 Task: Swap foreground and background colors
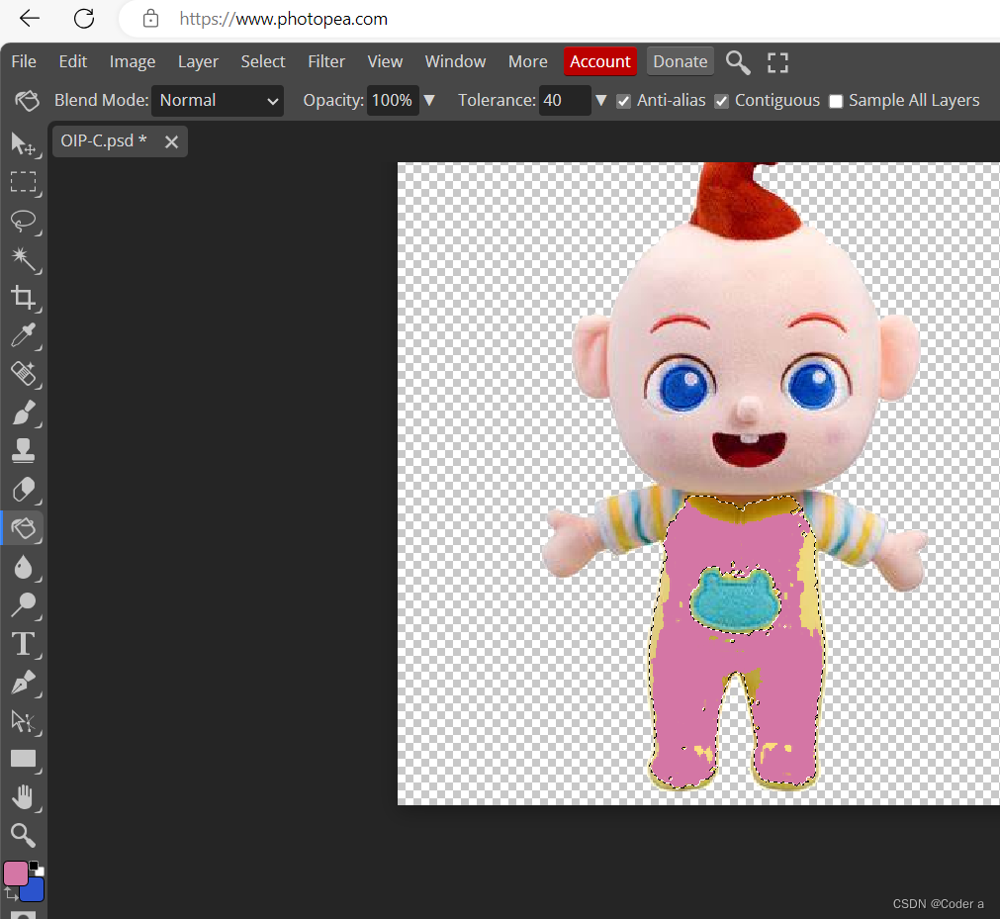point(10,893)
